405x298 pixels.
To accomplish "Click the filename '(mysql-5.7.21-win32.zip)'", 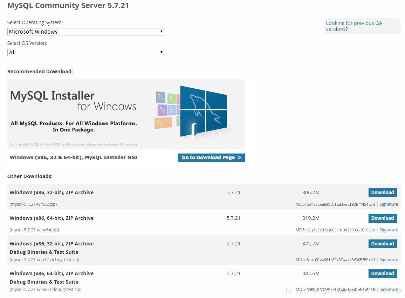I will [x=33, y=204].
